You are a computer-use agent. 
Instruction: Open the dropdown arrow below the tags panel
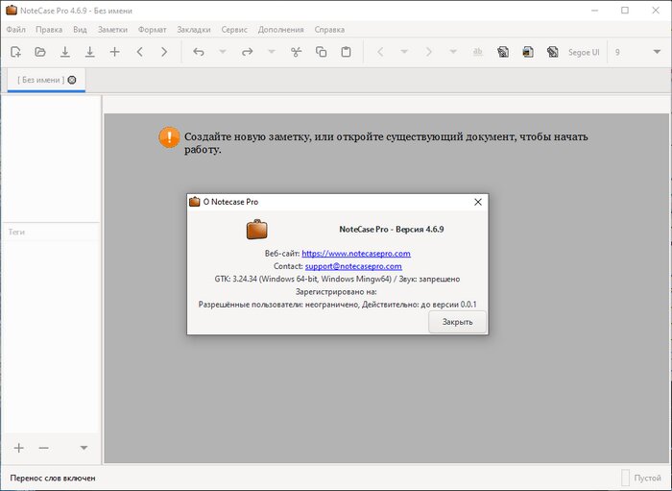pyautogui.click(x=84, y=448)
